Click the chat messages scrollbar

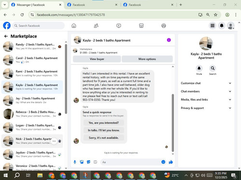tap(173, 123)
